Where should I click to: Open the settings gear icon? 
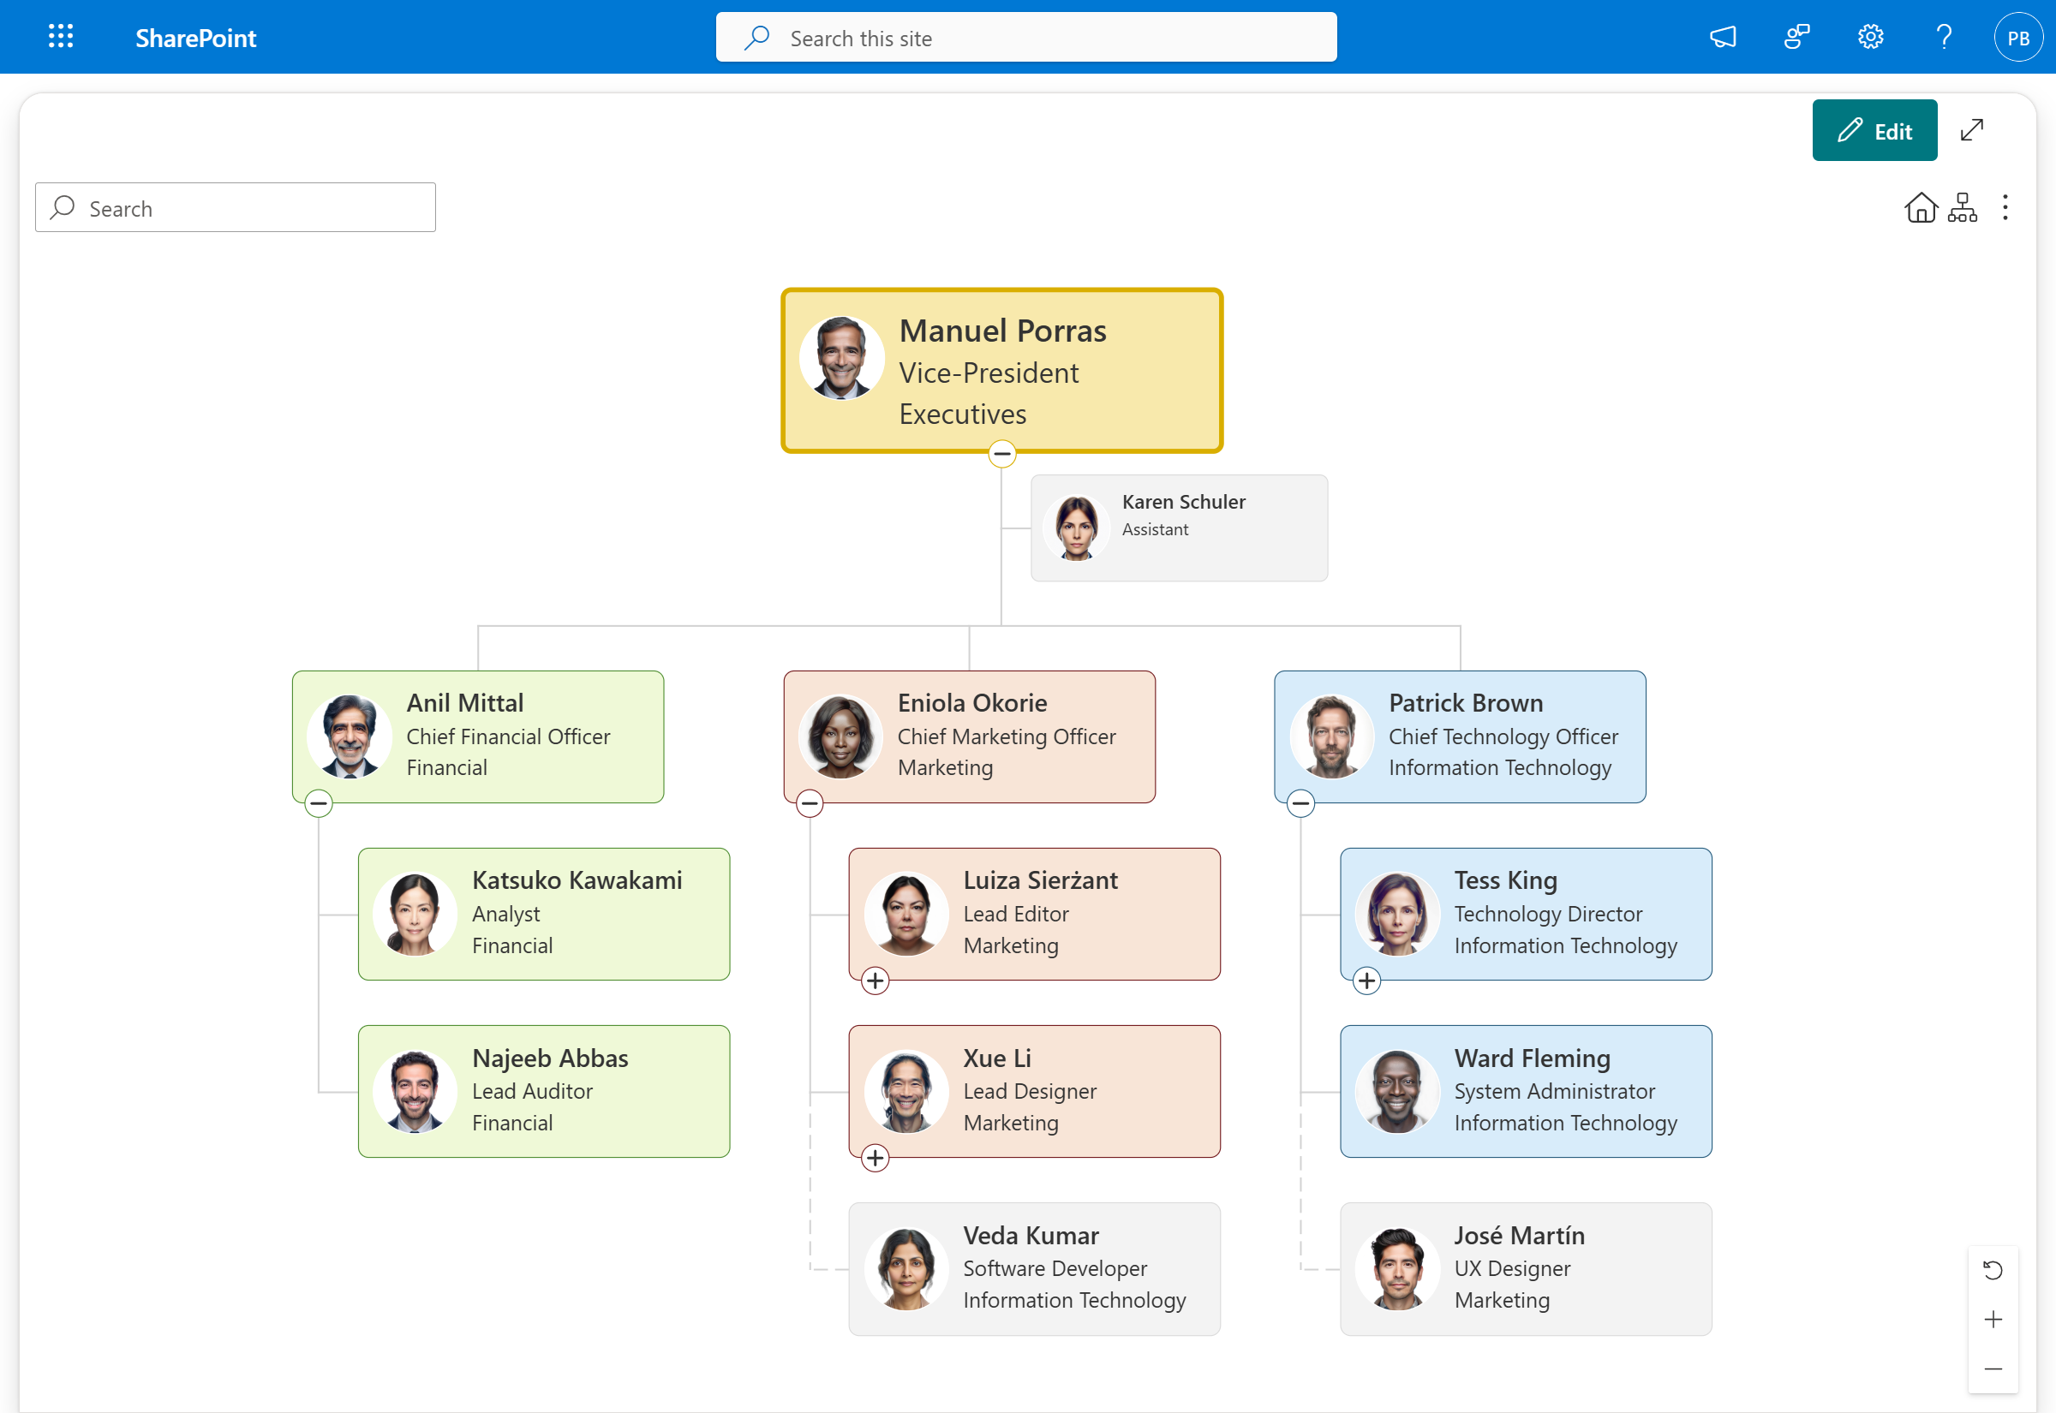pos(1870,37)
